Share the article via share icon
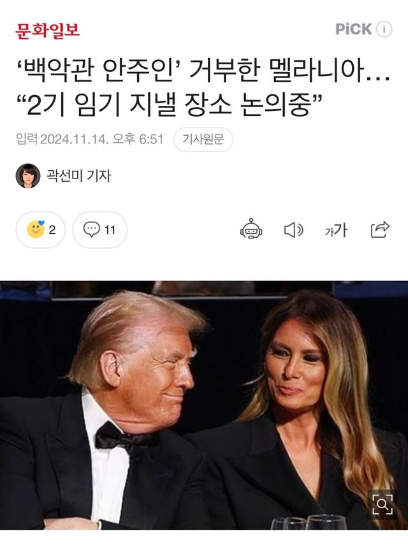 tap(380, 230)
